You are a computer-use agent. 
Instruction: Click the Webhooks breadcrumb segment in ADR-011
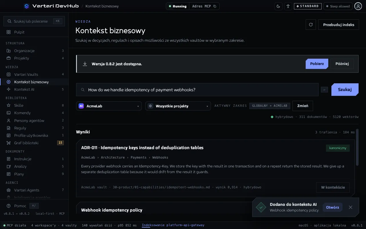tap(160, 157)
